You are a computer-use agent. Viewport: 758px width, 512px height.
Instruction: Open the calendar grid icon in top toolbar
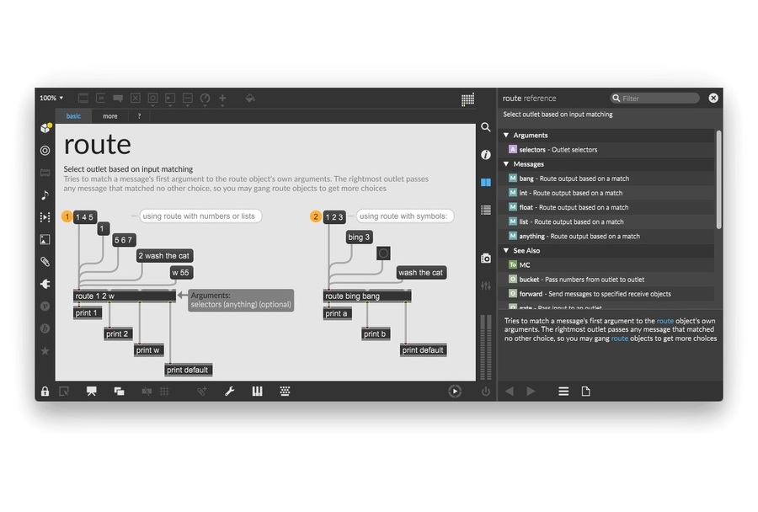point(467,99)
